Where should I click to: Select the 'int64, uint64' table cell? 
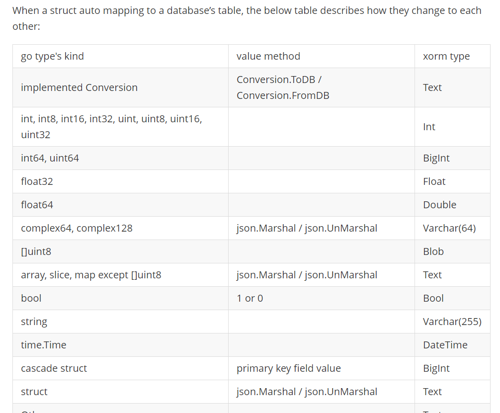(50, 158)
